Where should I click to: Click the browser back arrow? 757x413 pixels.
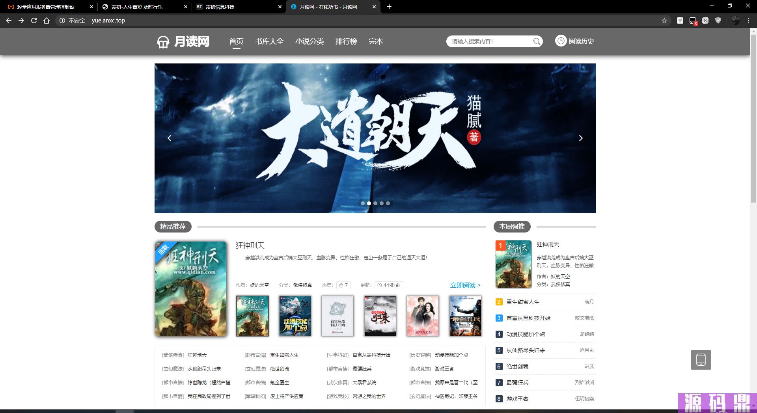point(9,20)
